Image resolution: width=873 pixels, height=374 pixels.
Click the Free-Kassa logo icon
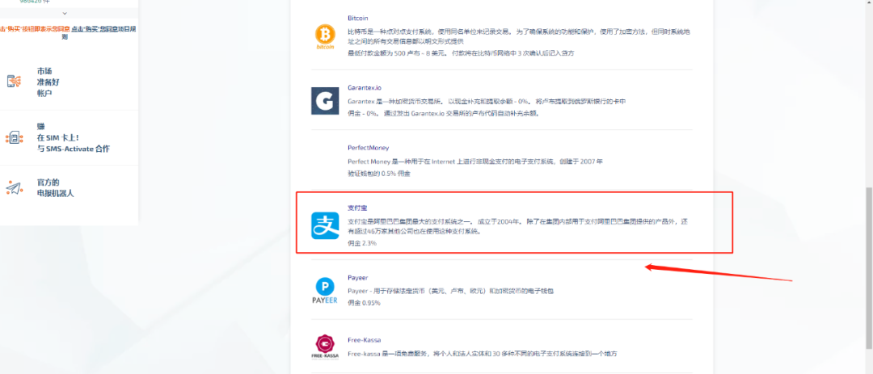point(325,346)
